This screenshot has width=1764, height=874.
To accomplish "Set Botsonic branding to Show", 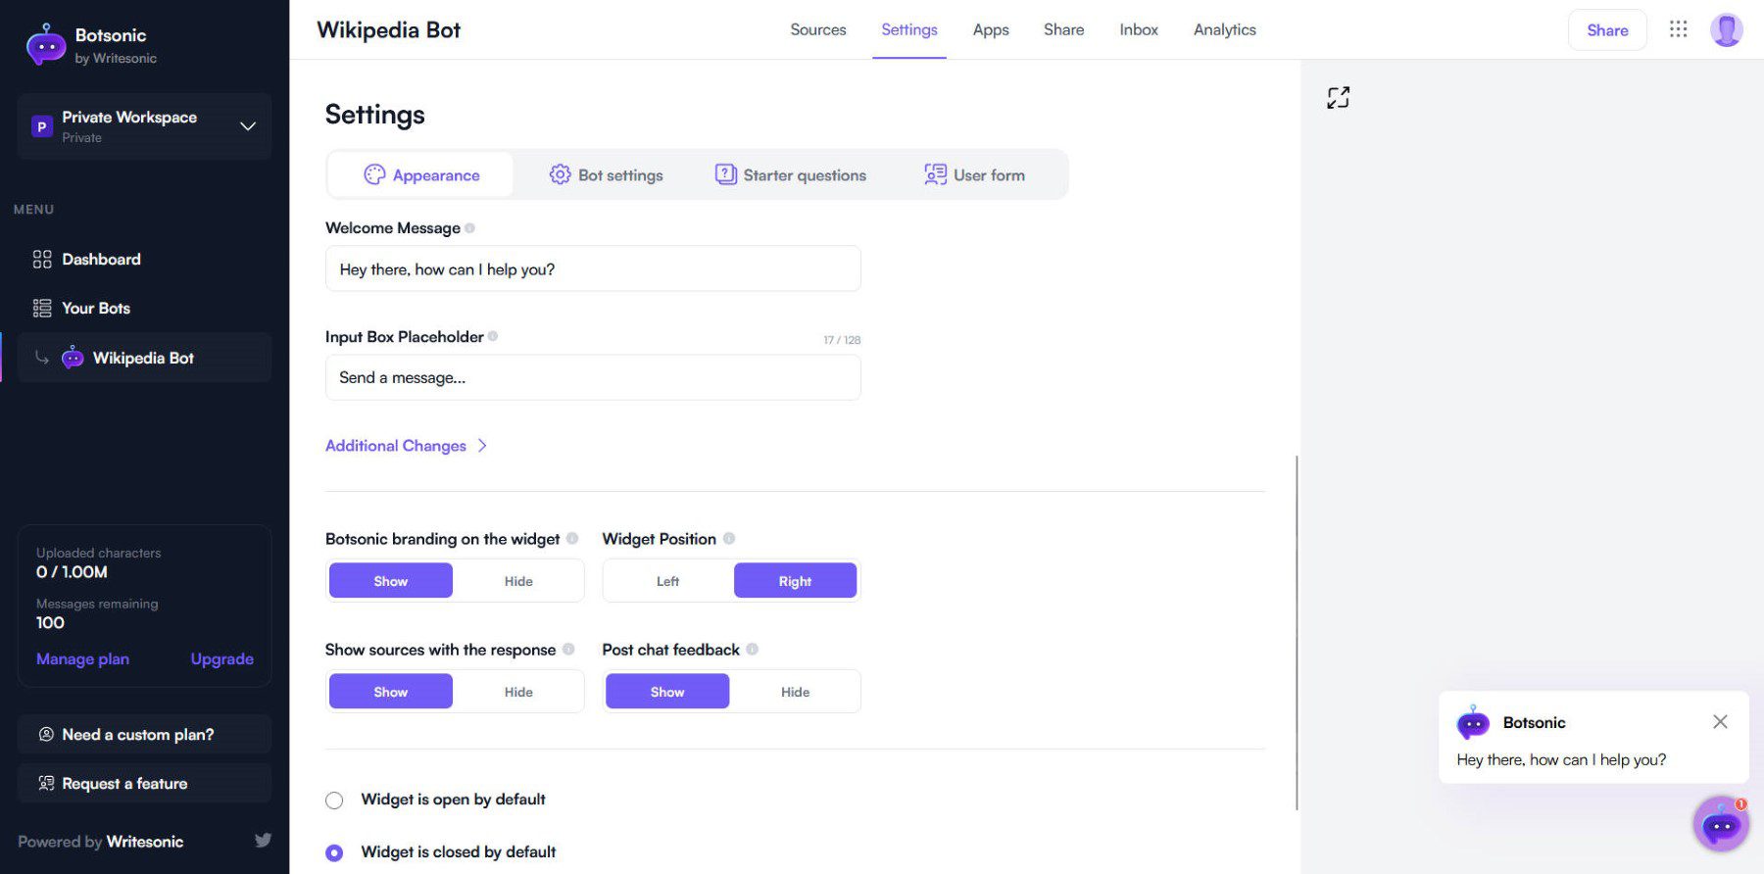I will point(391,581).
